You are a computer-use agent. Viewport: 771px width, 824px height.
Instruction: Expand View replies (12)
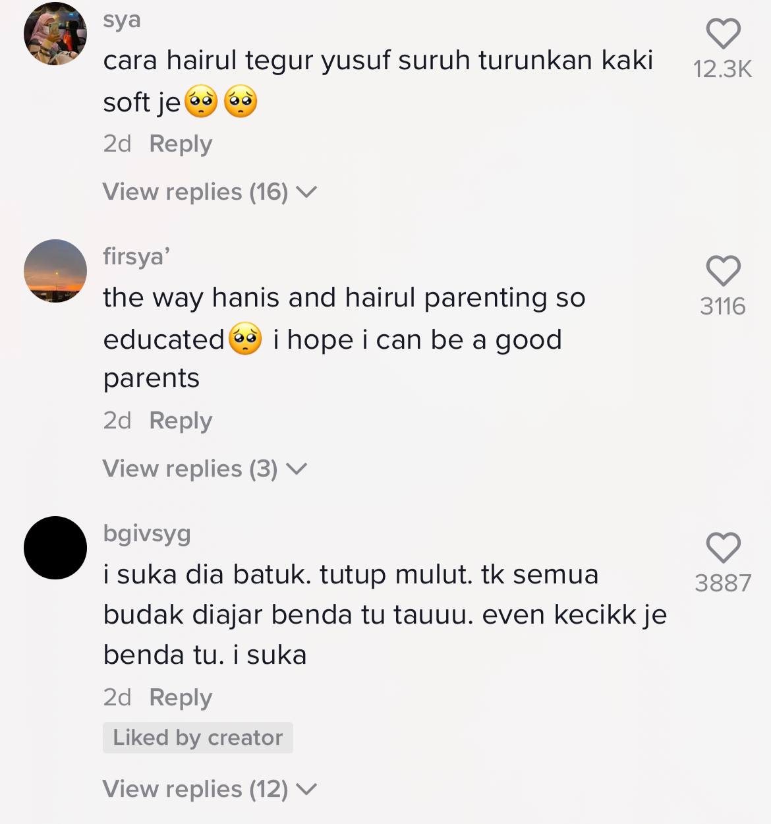(x=210, y=789)
